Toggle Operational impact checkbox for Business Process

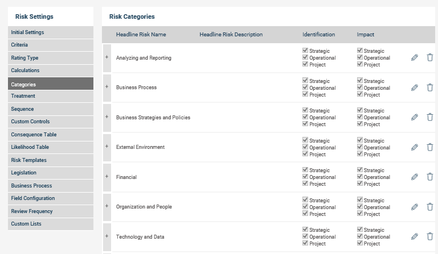[x=359, y=88]
